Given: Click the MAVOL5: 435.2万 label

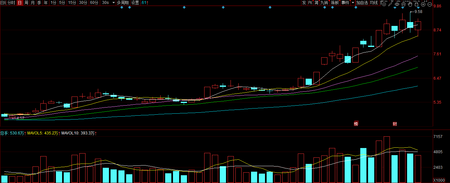Looking at the screenshot, I should pos(44,133).
